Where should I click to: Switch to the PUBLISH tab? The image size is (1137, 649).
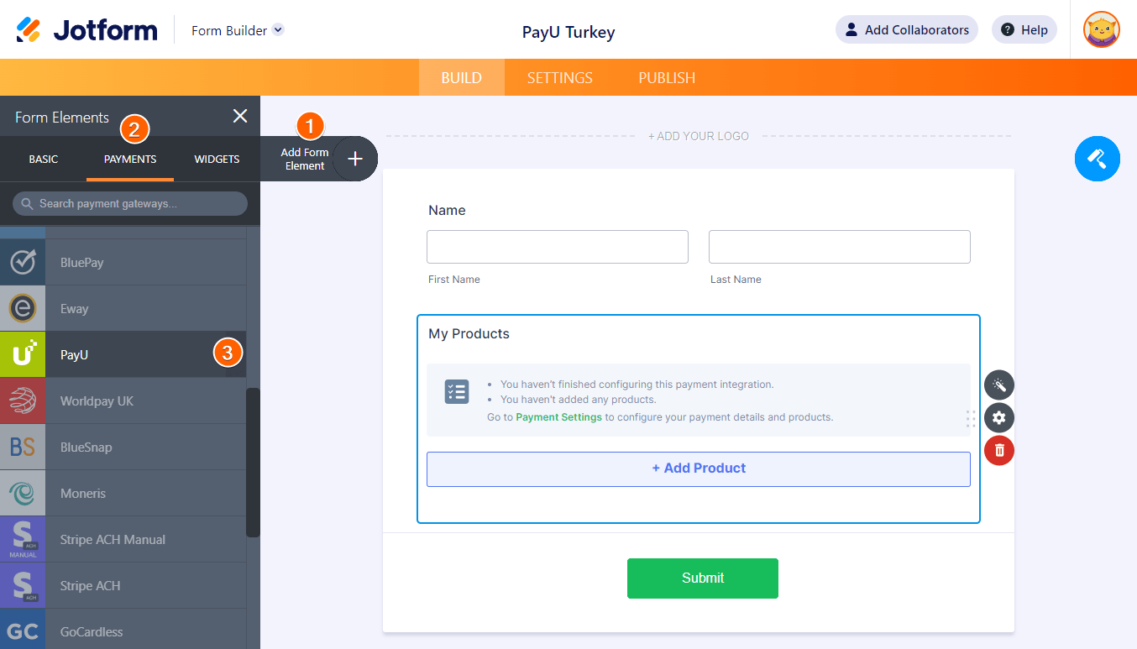(x=667, y=77)
